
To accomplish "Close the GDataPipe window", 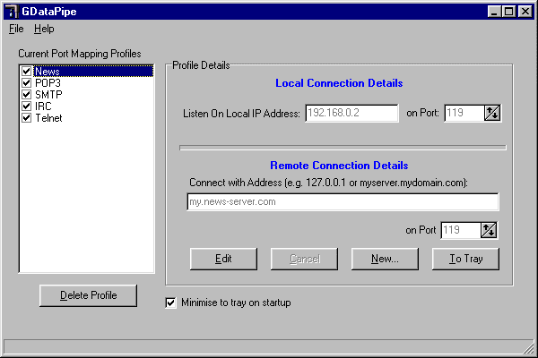I will pos(525,12).
